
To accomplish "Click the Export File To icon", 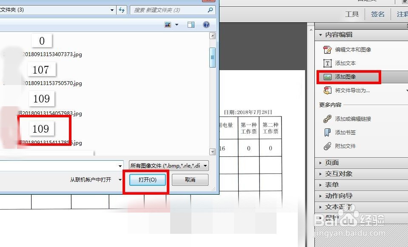I will click(x=327, y=91).
